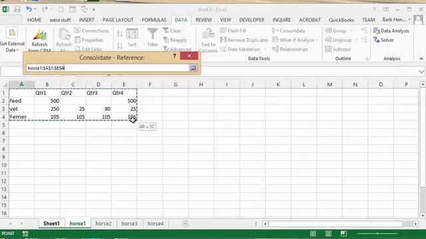Collapse the ribbon with the caret
The width and height of the screenshot is (426, 239).
coord(421,58)
